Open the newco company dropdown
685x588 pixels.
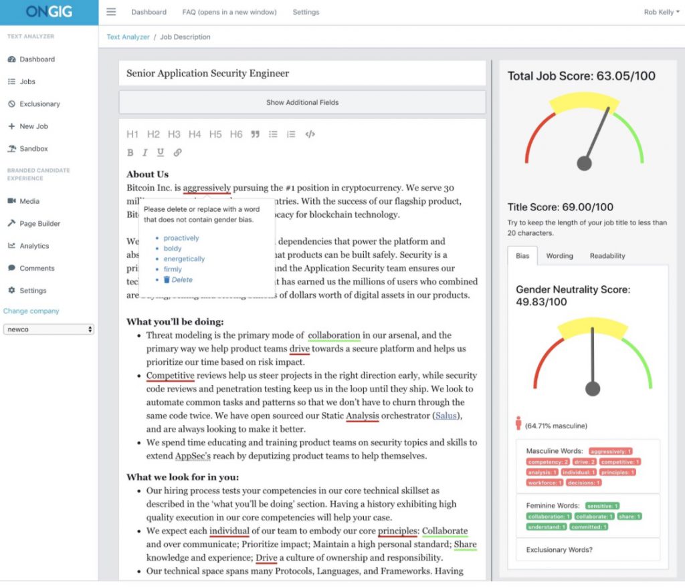click(48, 329)
